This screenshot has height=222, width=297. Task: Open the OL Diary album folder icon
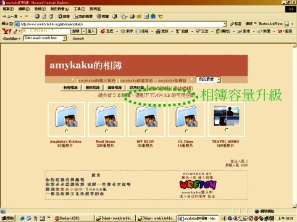tap(186, 116)
